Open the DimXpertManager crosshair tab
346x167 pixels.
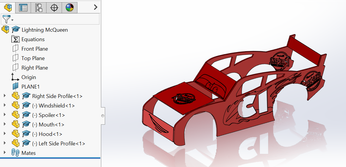point(54,8)
